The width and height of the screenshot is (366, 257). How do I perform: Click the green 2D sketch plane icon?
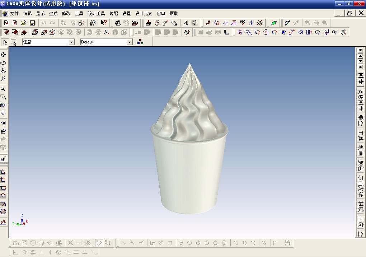coord(273,23)
